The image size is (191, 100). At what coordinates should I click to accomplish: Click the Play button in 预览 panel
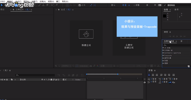(177, 36)
